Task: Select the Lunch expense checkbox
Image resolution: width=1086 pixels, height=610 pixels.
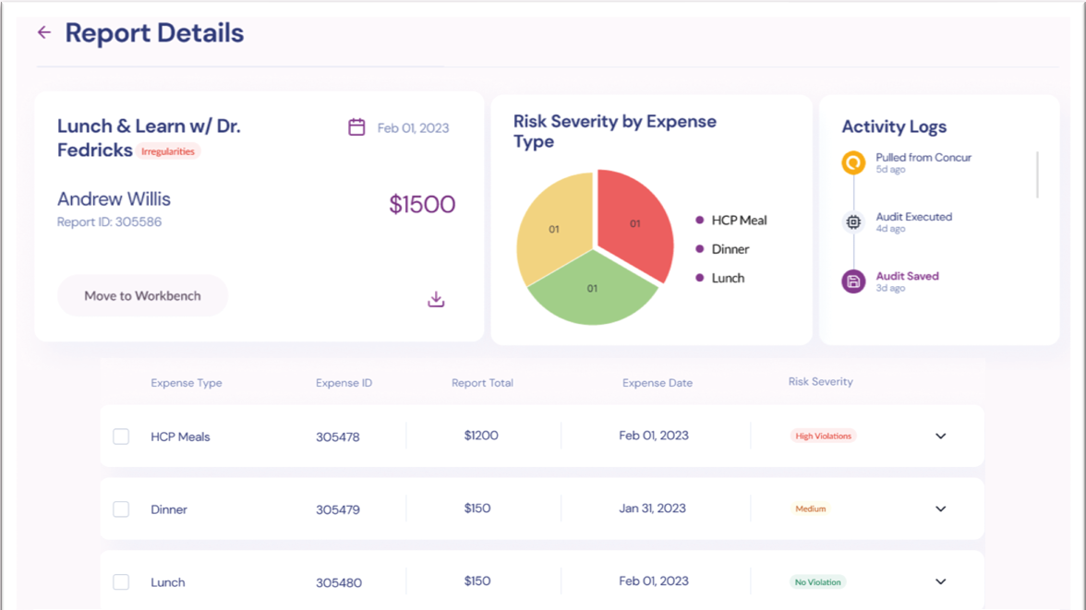Action: (x=121, y=582)
